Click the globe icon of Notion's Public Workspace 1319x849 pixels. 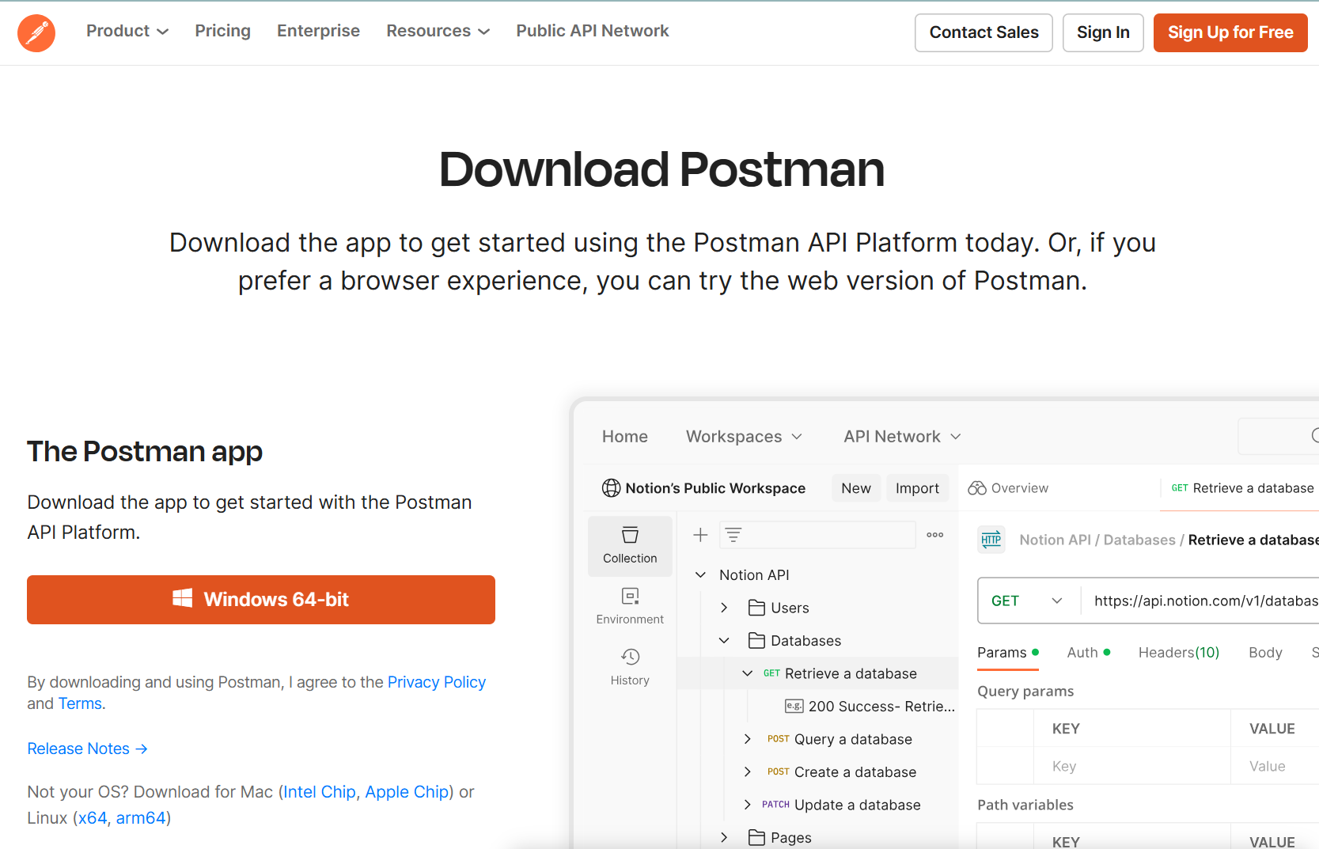(x=611, y=488)
